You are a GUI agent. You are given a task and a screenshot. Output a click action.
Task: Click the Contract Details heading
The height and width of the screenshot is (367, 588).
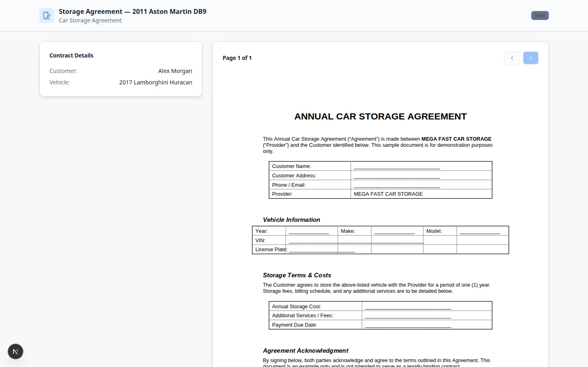[71, 55]
